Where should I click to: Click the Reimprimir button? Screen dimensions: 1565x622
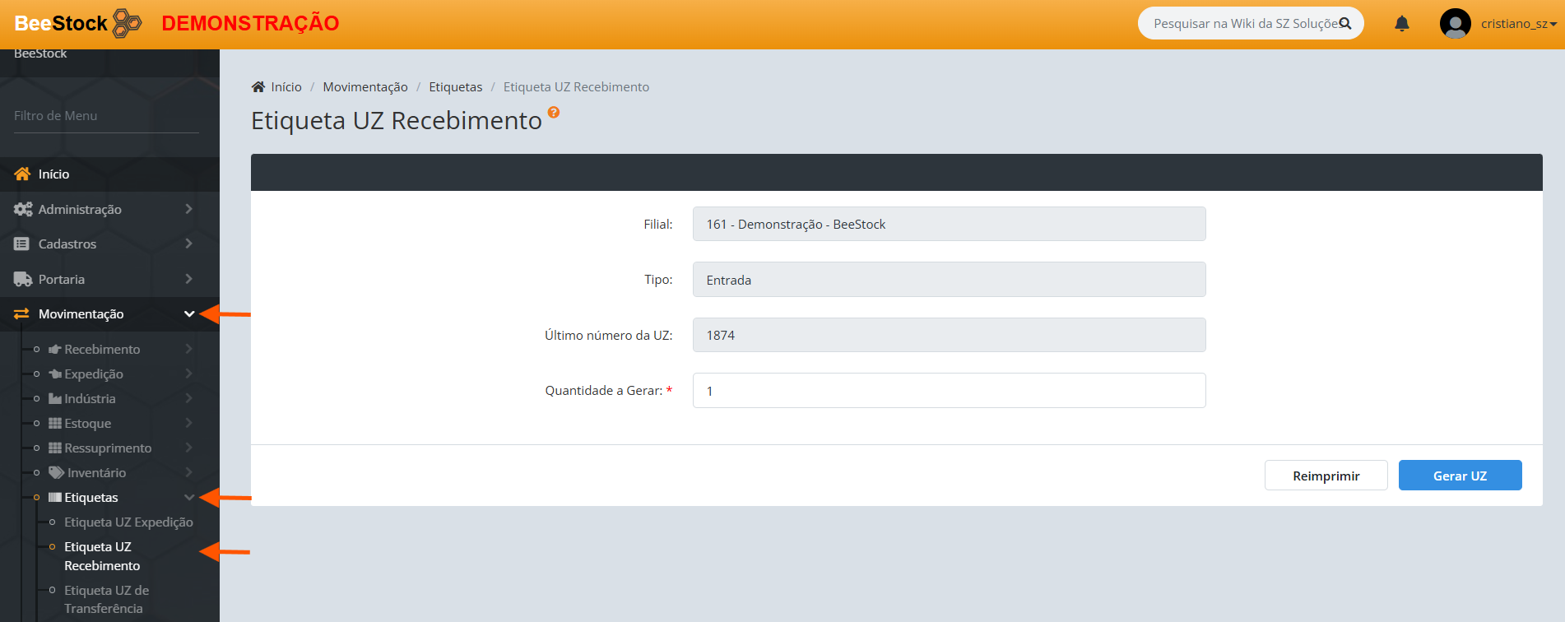click(1326, 476)
